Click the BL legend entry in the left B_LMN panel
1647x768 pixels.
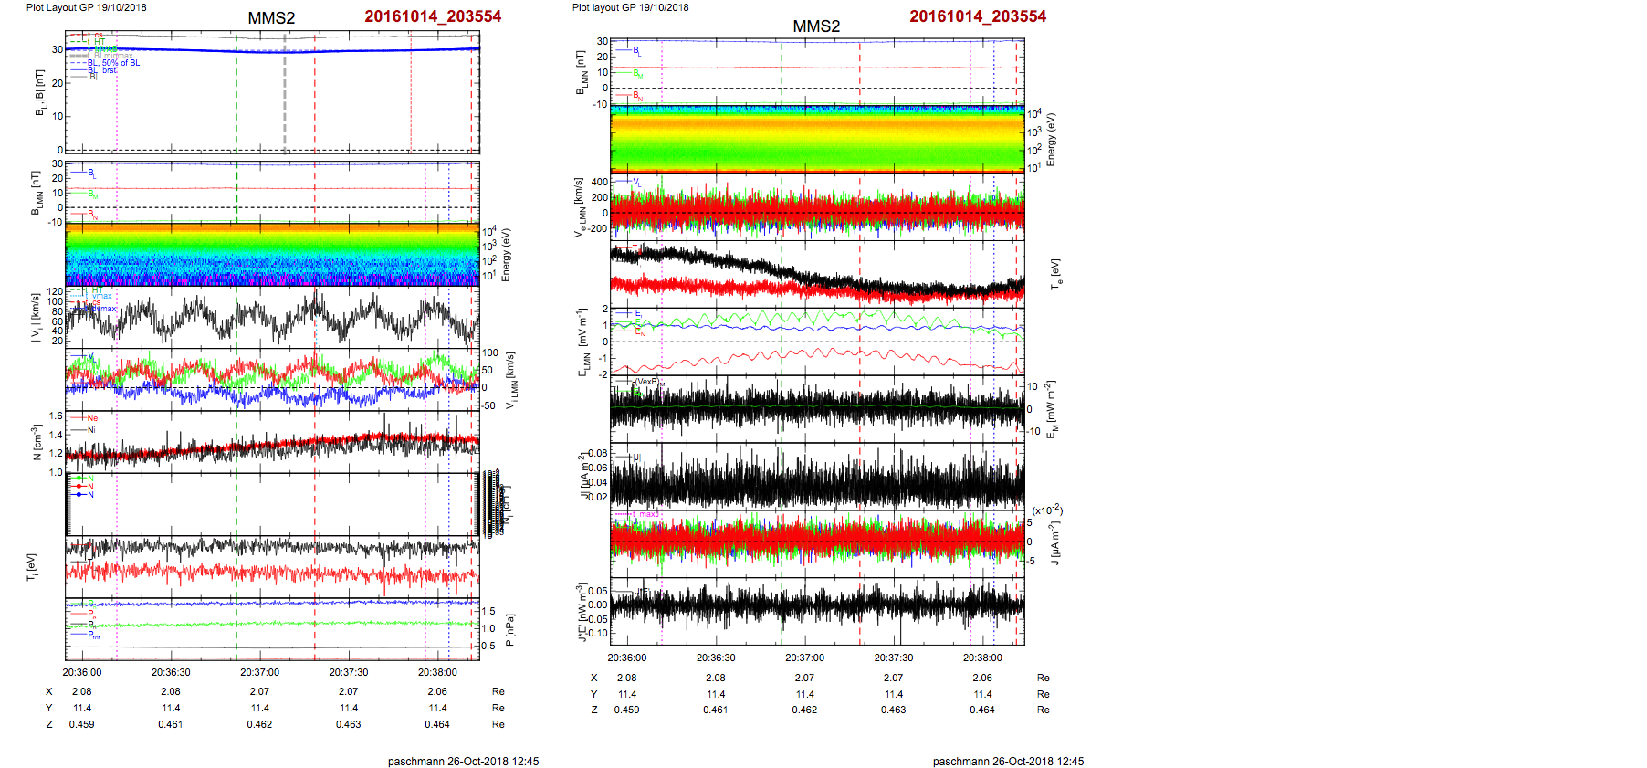tap(90, 173)
